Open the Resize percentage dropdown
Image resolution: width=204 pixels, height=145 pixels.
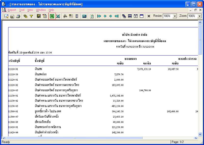pyautogui.click(x=175, y=16)
